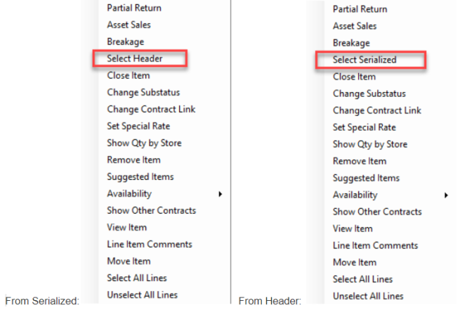This screenshot has width=460, height=310.
Task: Click Unselect All Lines in right menu
Action: click(368, 296)
